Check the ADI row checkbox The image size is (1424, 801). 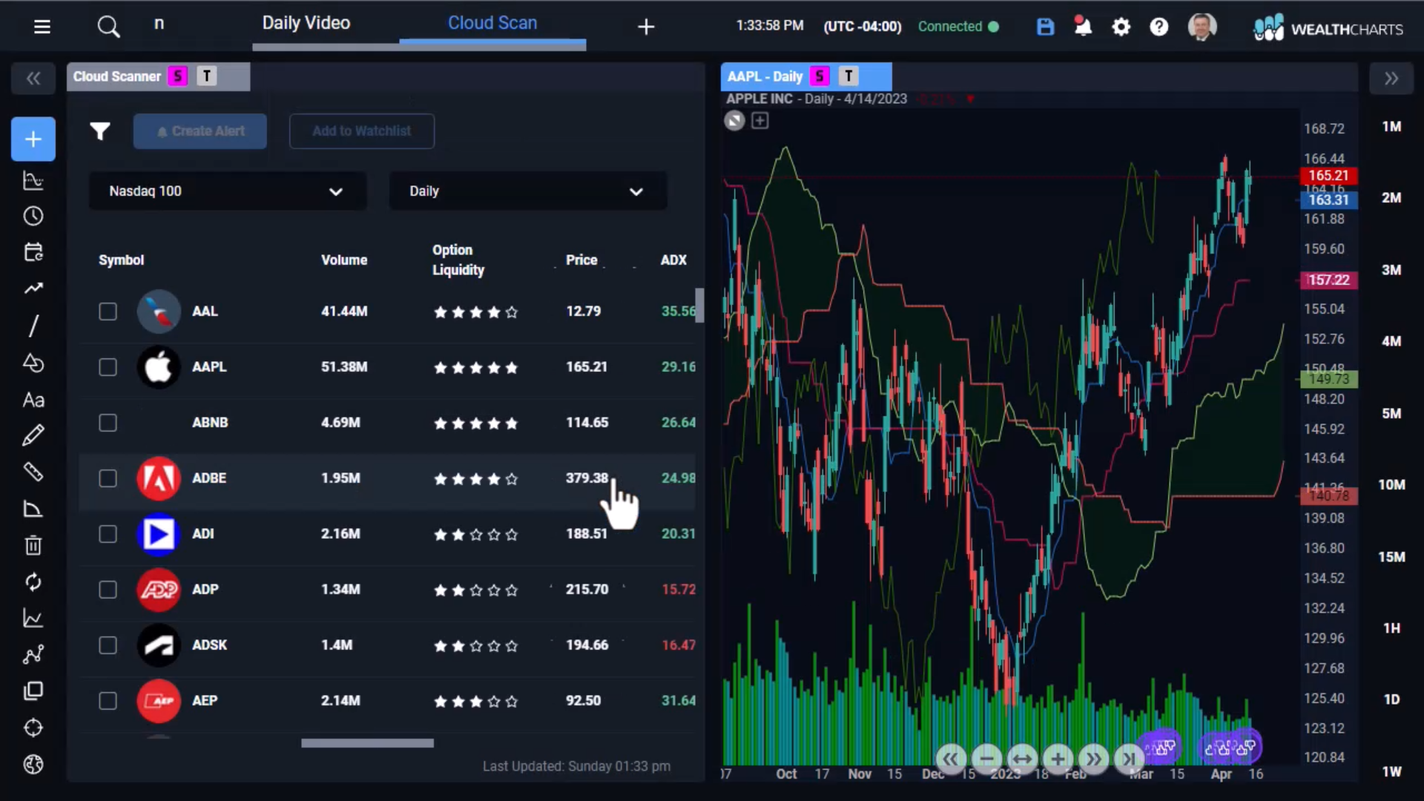pyautogui.click(x=108, y=534)
